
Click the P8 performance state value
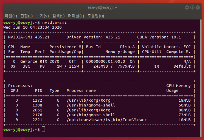point(42,66)
